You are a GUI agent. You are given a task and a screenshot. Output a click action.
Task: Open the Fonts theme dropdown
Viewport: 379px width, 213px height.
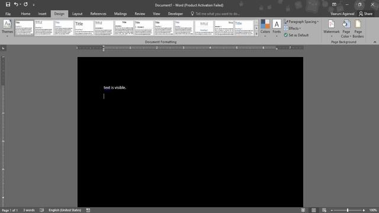[277, 28]
